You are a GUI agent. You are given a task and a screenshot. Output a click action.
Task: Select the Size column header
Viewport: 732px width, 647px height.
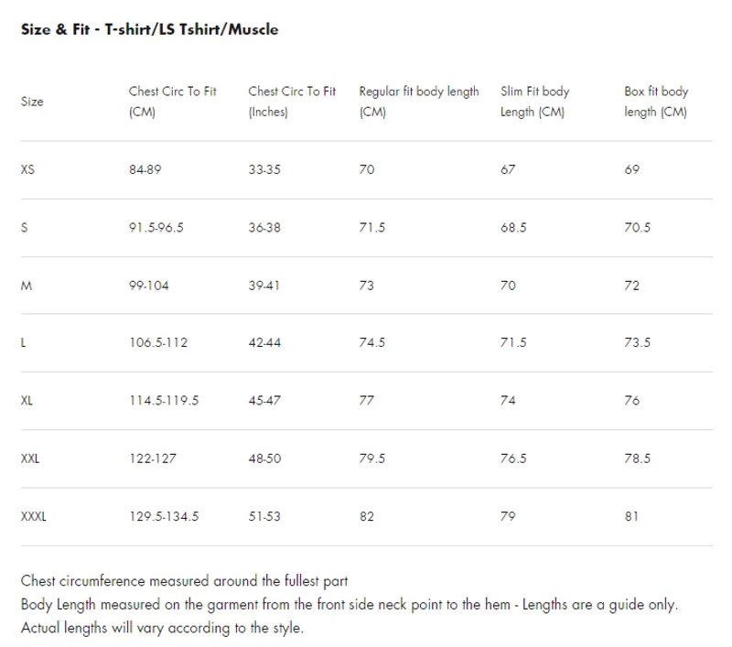tap(32, 102)
